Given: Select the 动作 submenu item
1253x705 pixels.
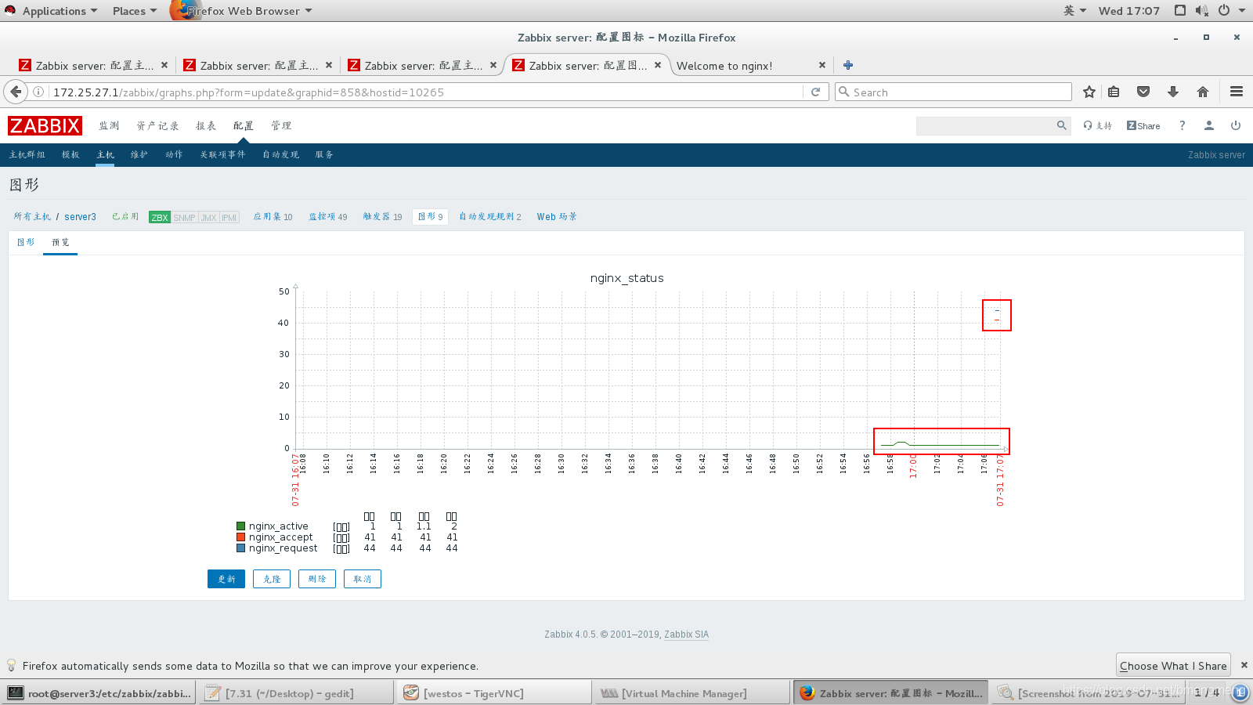Looking at the screenshot, I should (x=174, y=154).
